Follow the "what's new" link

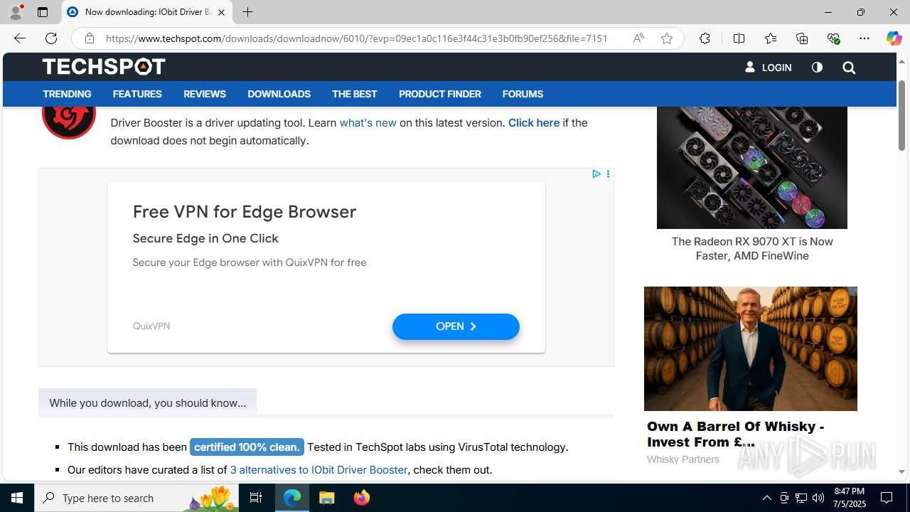pyautogui.click(x=368, y=123)
